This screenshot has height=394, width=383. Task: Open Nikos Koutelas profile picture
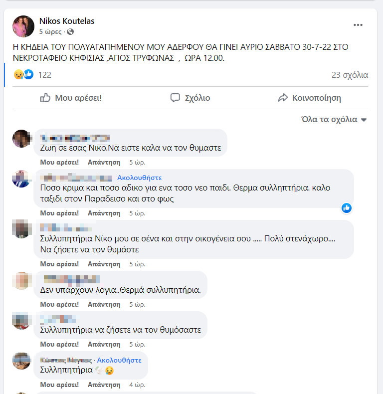(x=23, y=26)
